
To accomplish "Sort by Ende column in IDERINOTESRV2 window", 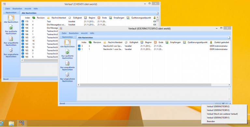I will pos(159,42).
